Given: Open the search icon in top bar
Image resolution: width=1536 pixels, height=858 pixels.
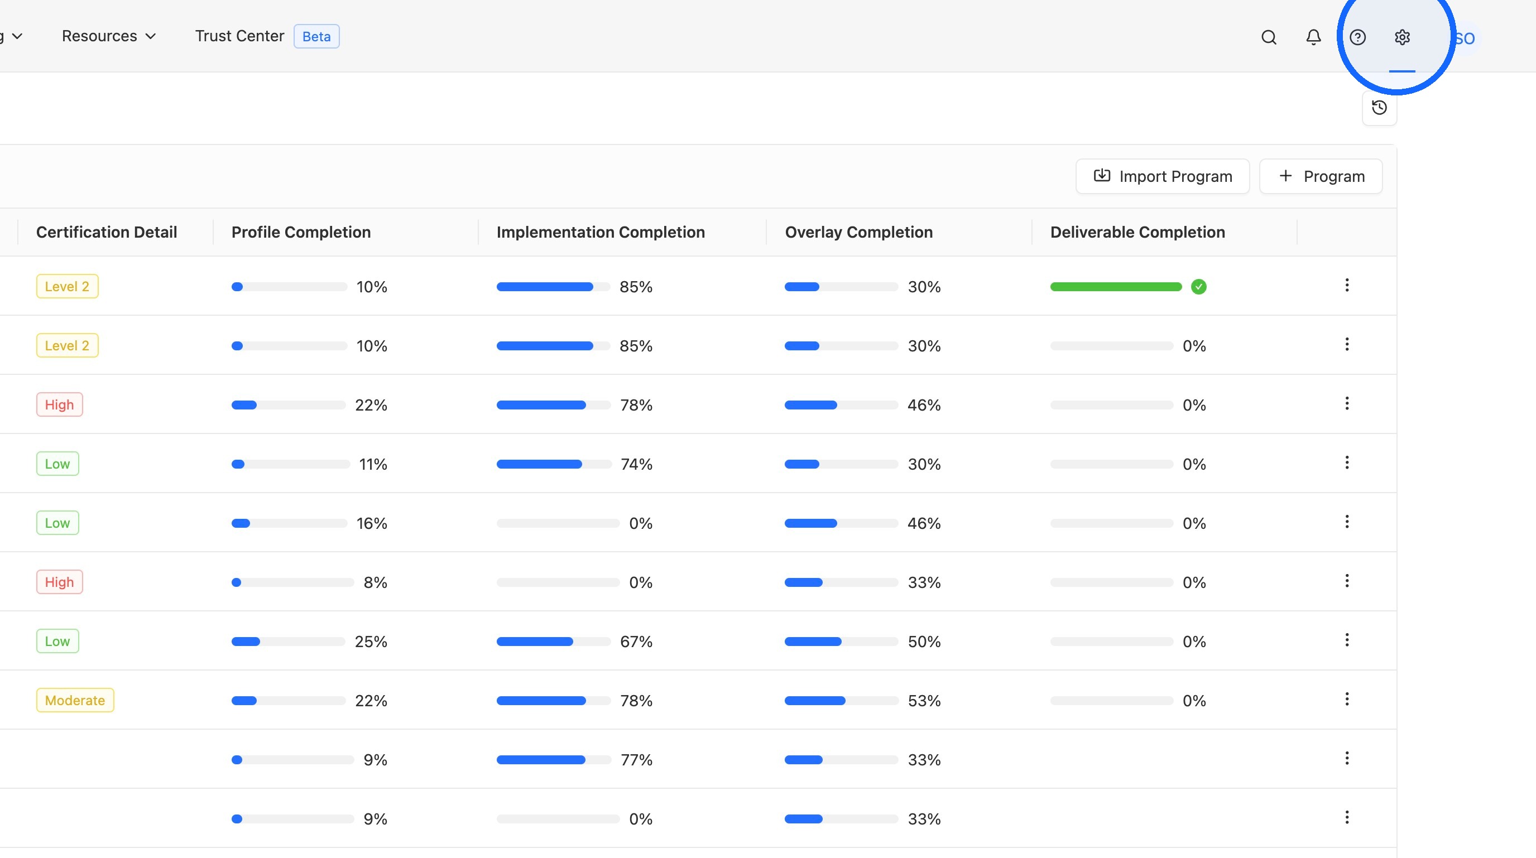Looking at the screenshot, I should click(1269, 37).
